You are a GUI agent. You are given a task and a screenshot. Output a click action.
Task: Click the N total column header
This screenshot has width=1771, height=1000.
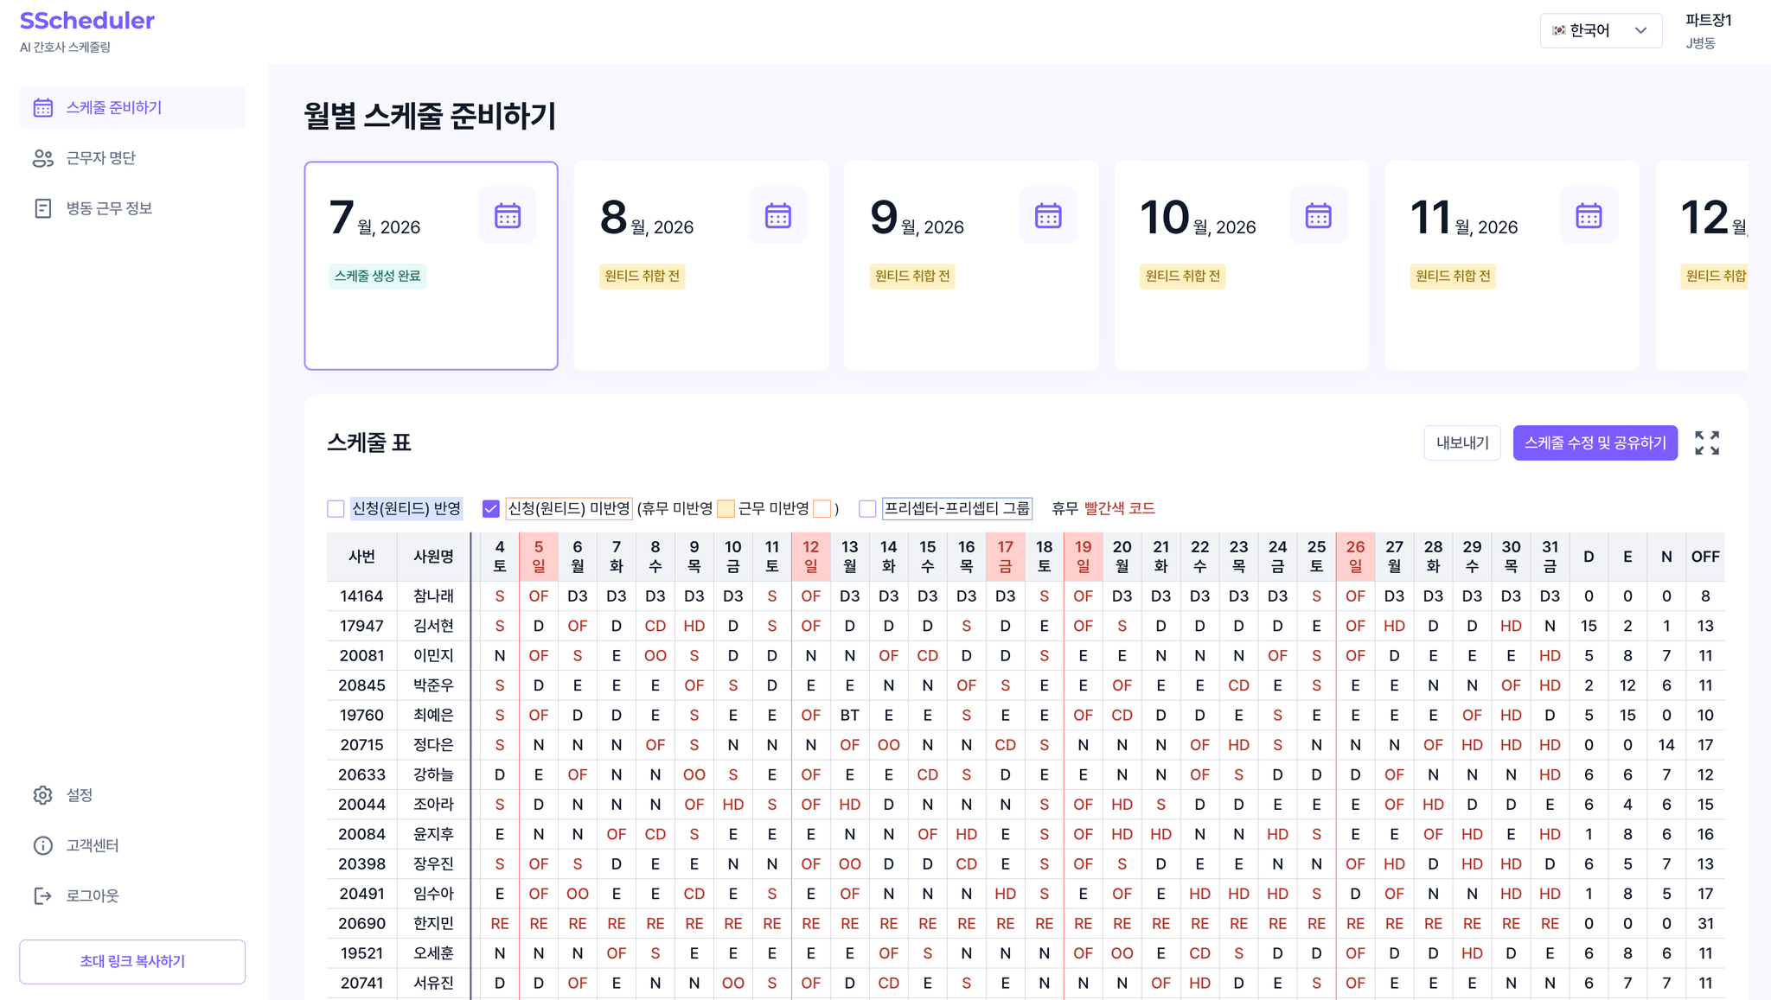pyautogui.click(x=1666, y=557)
